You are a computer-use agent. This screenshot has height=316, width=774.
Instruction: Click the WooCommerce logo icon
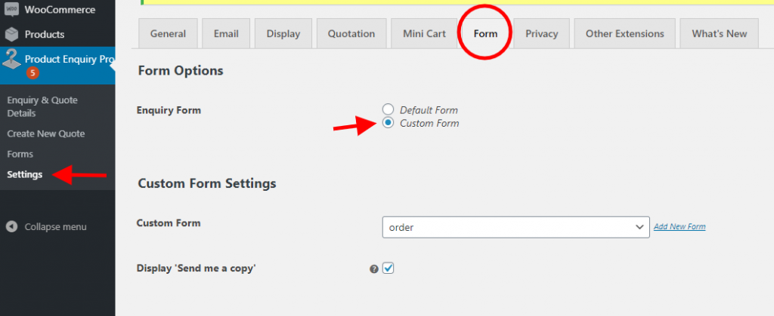pos(11,9)
